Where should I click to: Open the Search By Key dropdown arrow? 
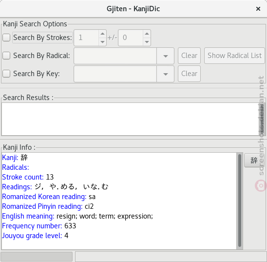click(165, 74)
